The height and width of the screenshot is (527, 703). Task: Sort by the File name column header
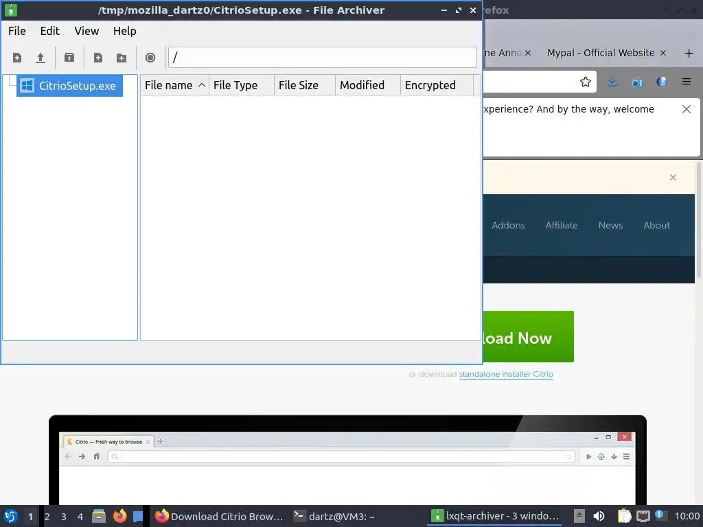pyautogui.click(x=175, y=85)
